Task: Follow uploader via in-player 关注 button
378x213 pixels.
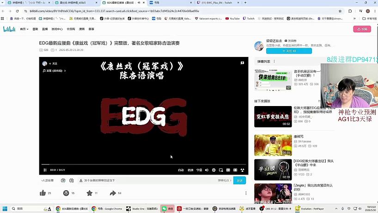Action: 53,63
